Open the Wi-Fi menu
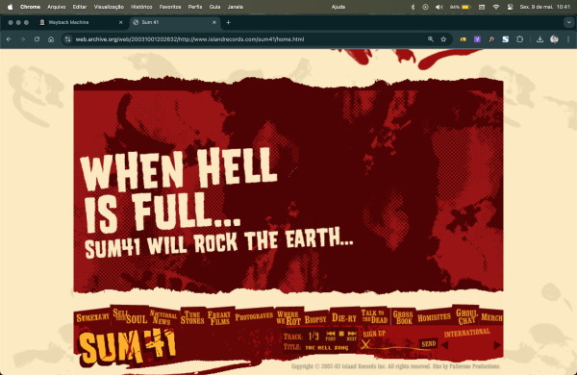The width and height of the screenshot is (577, 375). 495,7
